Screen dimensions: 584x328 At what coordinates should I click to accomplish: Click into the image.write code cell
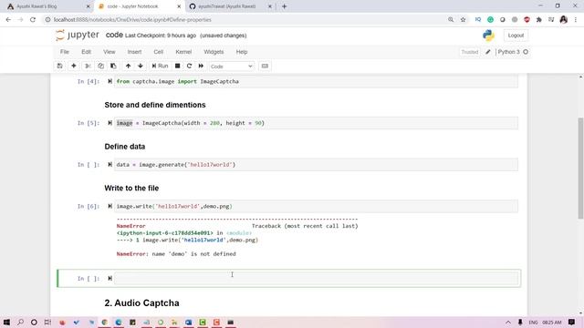tap(316, 207)
